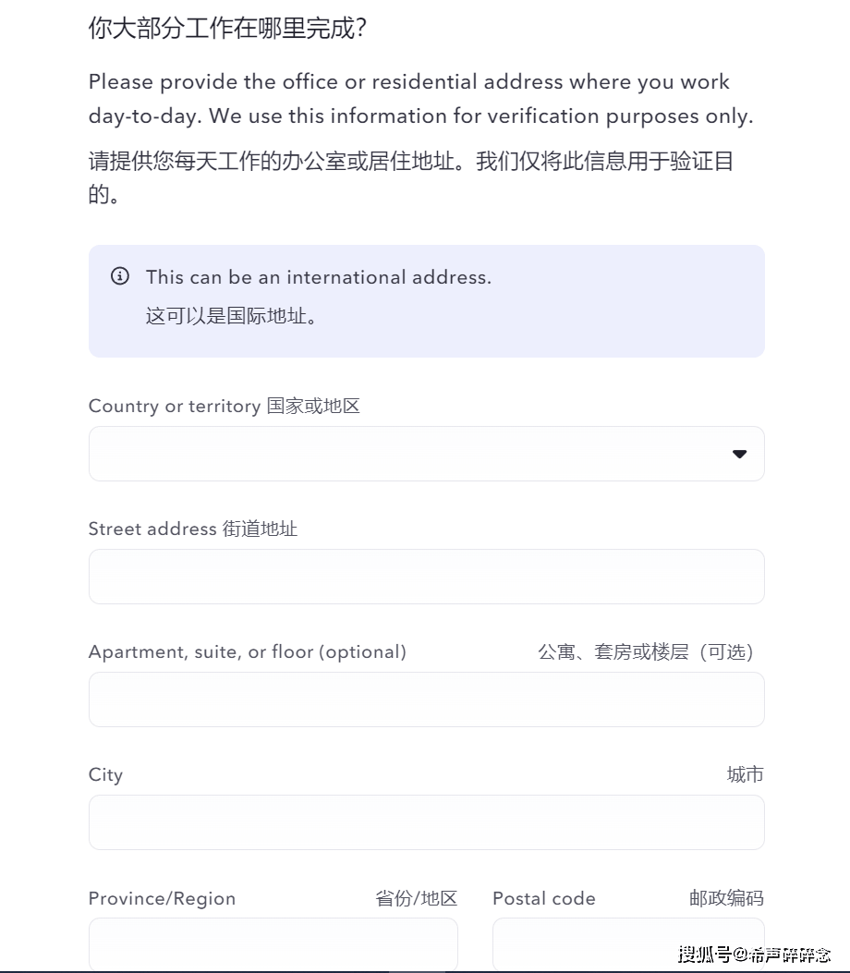Click the "公寓、套房或楼层（可选）" label text
The width and height of the screenshot is (850, 973).
pyautogui.click(x=646, y=651)
